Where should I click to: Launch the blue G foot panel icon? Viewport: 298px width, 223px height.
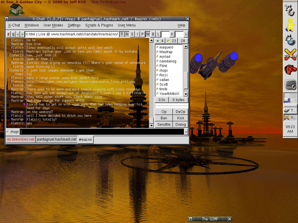[290, 40]
